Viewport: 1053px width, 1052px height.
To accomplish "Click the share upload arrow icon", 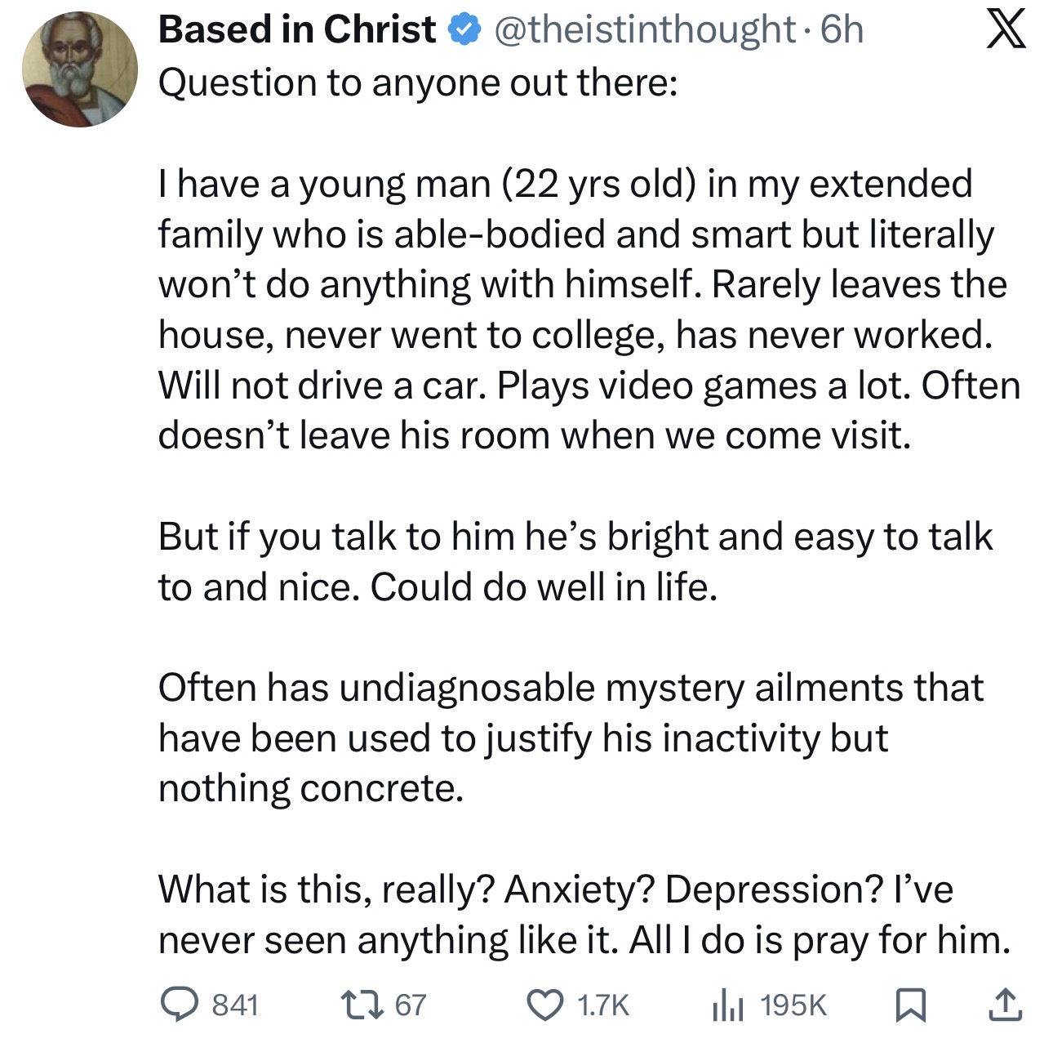I will pyautogui.click(x=1005, y=1005).
